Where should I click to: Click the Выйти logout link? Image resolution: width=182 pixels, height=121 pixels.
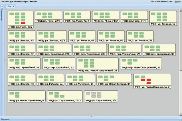178,1
